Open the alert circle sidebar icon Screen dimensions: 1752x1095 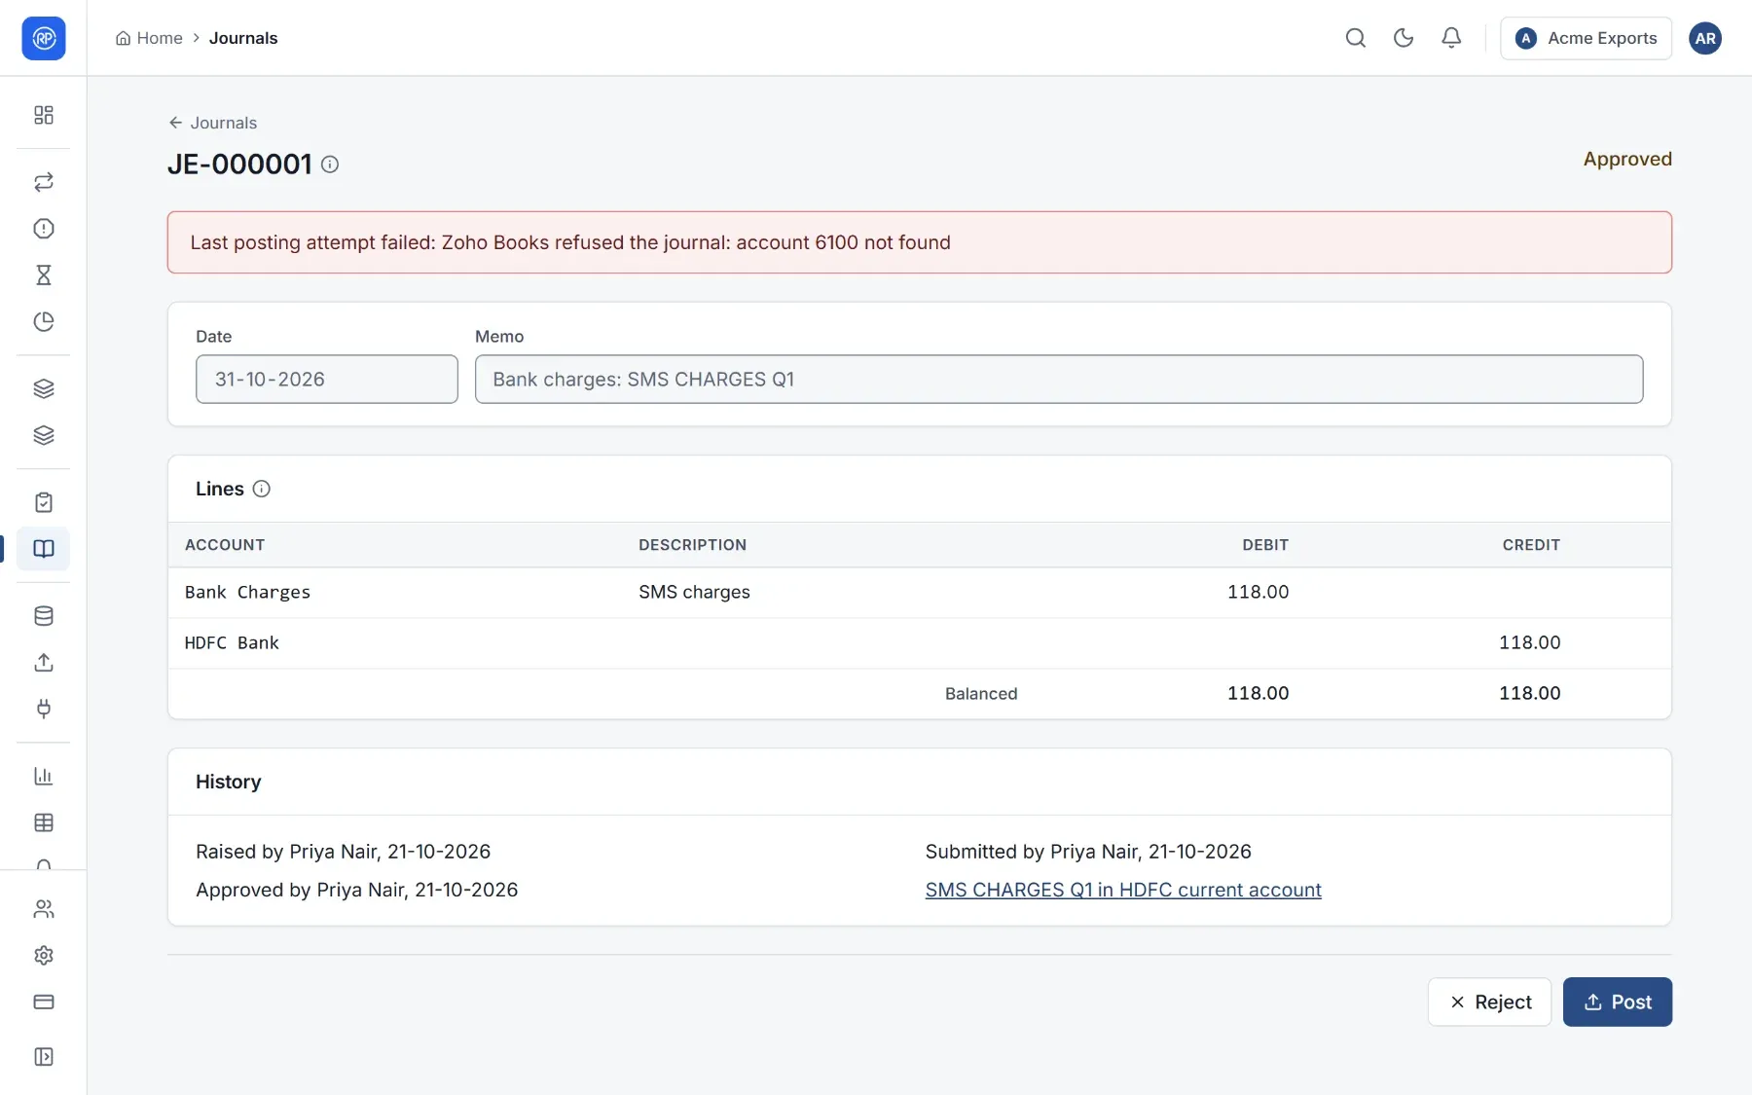(x=44, y=229)
